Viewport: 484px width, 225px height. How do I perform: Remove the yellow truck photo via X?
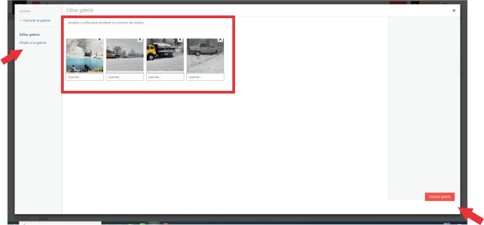(180, 40)
